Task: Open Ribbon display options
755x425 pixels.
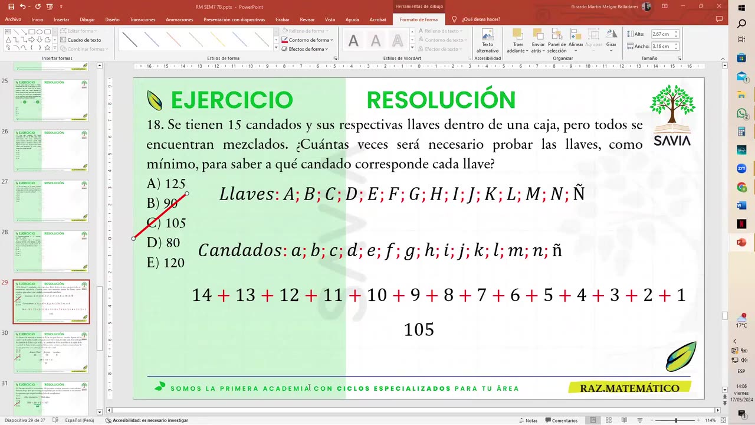Action: [x=665, y=6]
